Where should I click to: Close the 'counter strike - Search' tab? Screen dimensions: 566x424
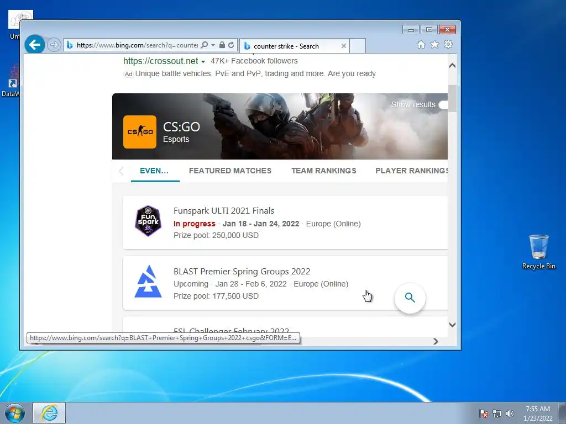(344, 46)
